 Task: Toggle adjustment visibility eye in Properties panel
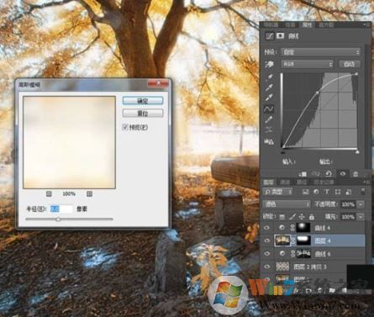343,174
